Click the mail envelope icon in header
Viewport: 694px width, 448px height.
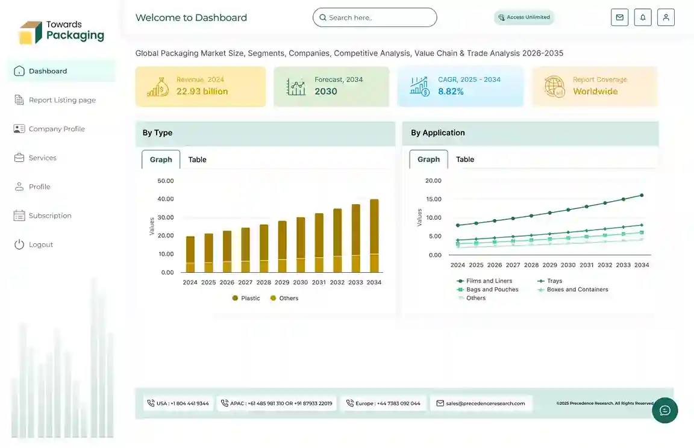pyautogui.click(x=619, y=17)
